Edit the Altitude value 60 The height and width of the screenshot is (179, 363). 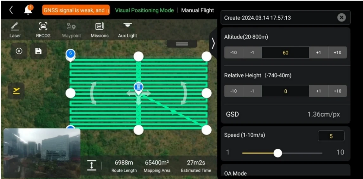click(285, 53)
